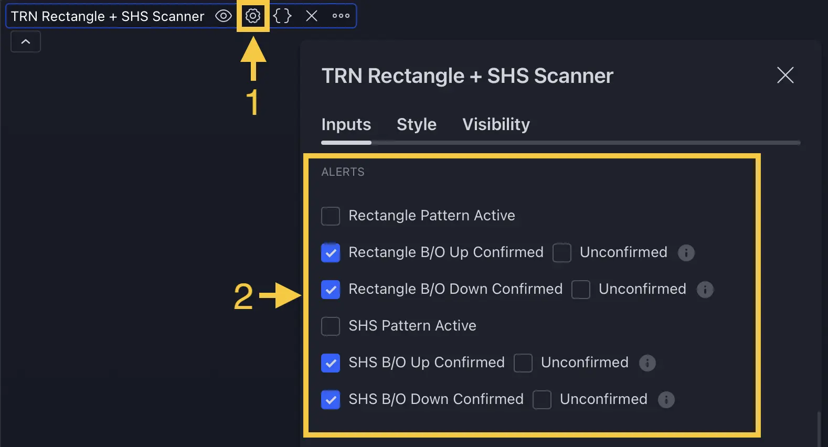Click the dialog scrollbar thumb
828x447 pixels.
[x=818, y=429]
